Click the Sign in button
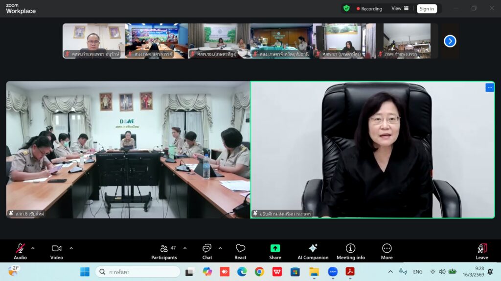 (x=427, y=9)
